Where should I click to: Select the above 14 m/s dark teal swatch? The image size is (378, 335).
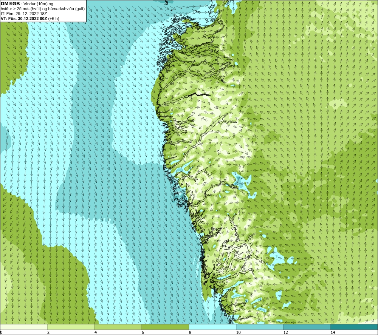354,327
